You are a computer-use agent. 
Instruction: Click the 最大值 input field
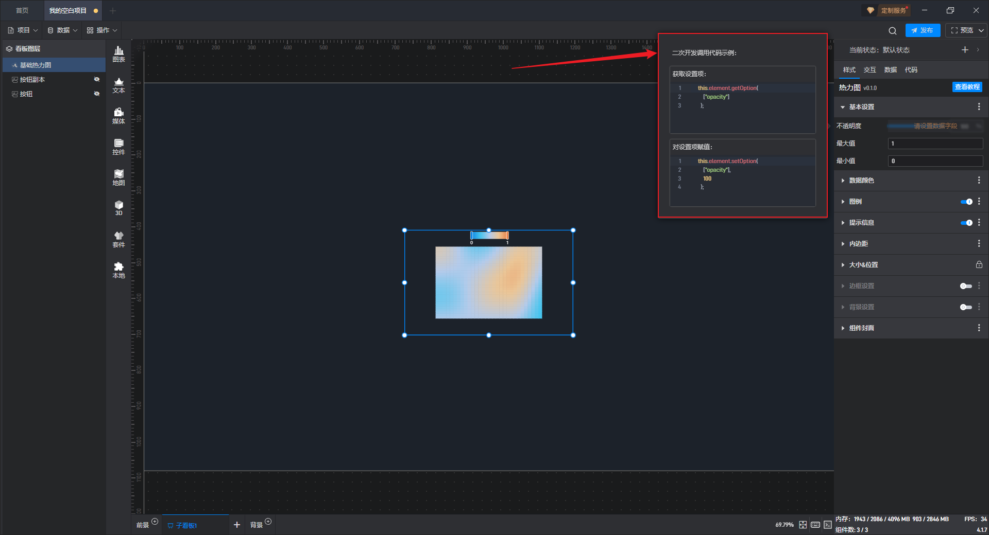935,144
